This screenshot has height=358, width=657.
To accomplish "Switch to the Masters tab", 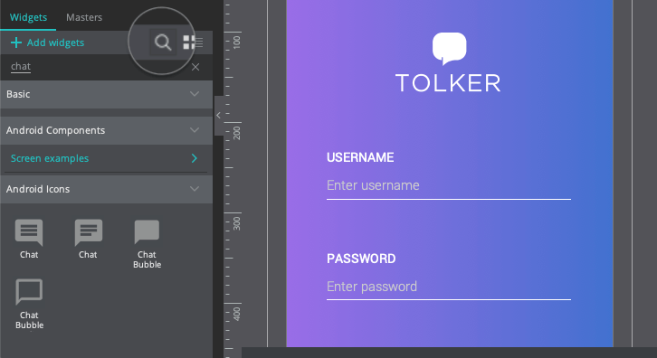I will click(x=84, y=17).
